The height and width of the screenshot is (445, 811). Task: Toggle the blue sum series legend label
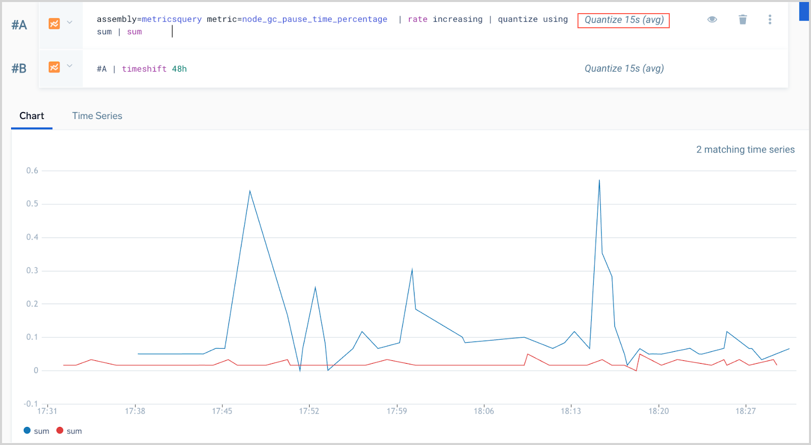tap(41, 431)
